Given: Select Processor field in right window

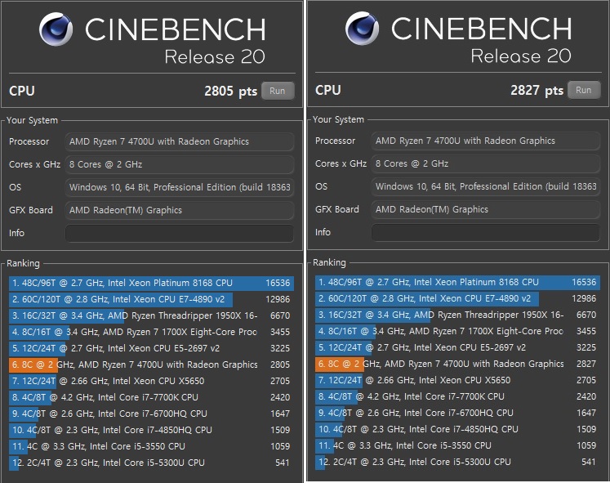Looking at the screenshot, I should [486, 141].
